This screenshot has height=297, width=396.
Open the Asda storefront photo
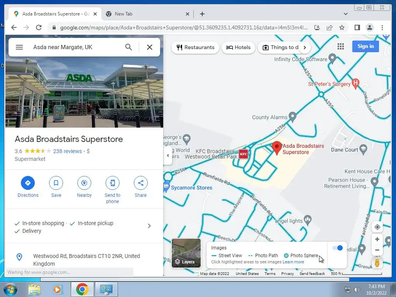[x=84, y=92]
